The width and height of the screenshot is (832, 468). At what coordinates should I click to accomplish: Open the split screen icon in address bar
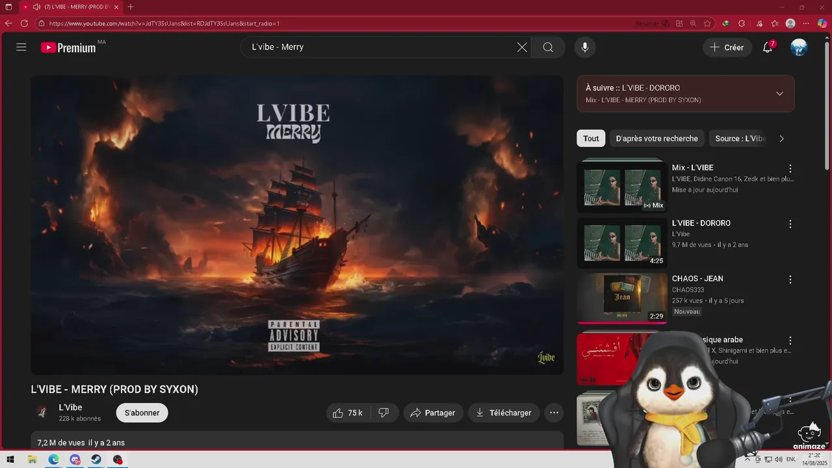(x=679, y=23)
